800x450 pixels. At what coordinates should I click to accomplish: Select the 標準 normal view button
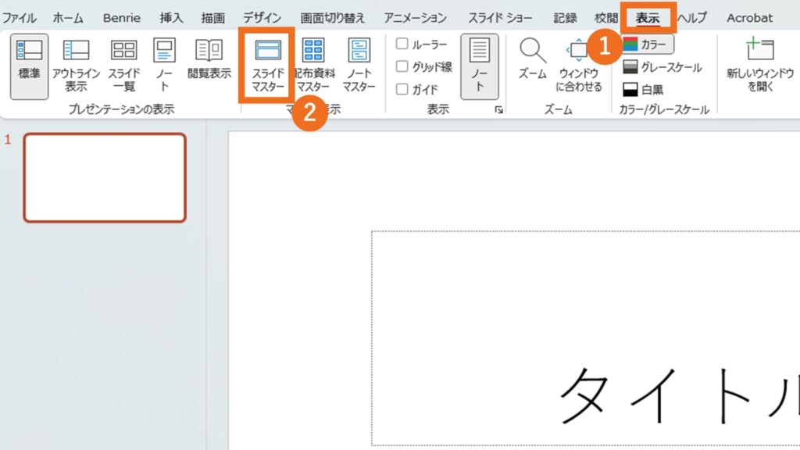tap(29, 66)
